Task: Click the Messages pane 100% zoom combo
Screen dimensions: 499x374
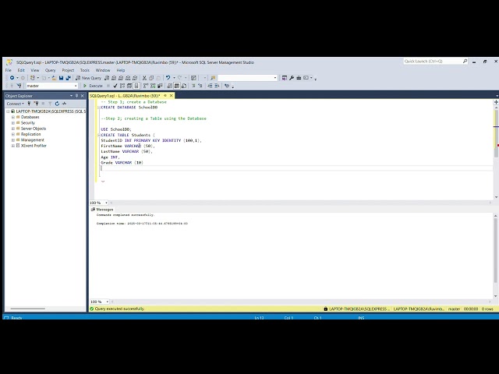Action: [99, 302]
